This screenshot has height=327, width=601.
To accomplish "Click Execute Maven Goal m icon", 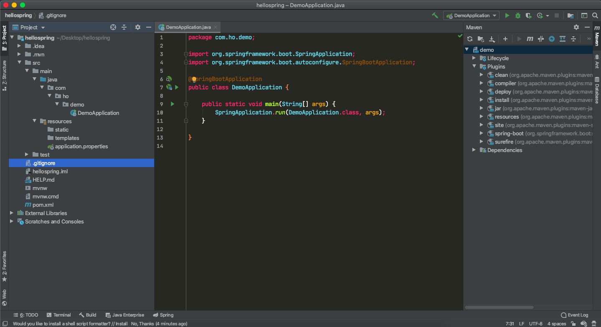I will pyautogui.click(x=530, y=39).
